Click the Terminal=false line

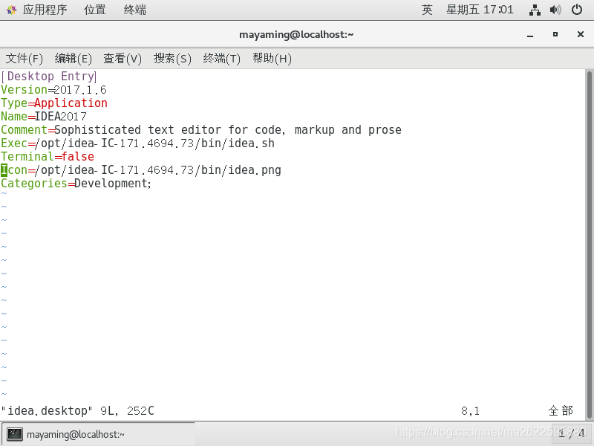[48, 157]
